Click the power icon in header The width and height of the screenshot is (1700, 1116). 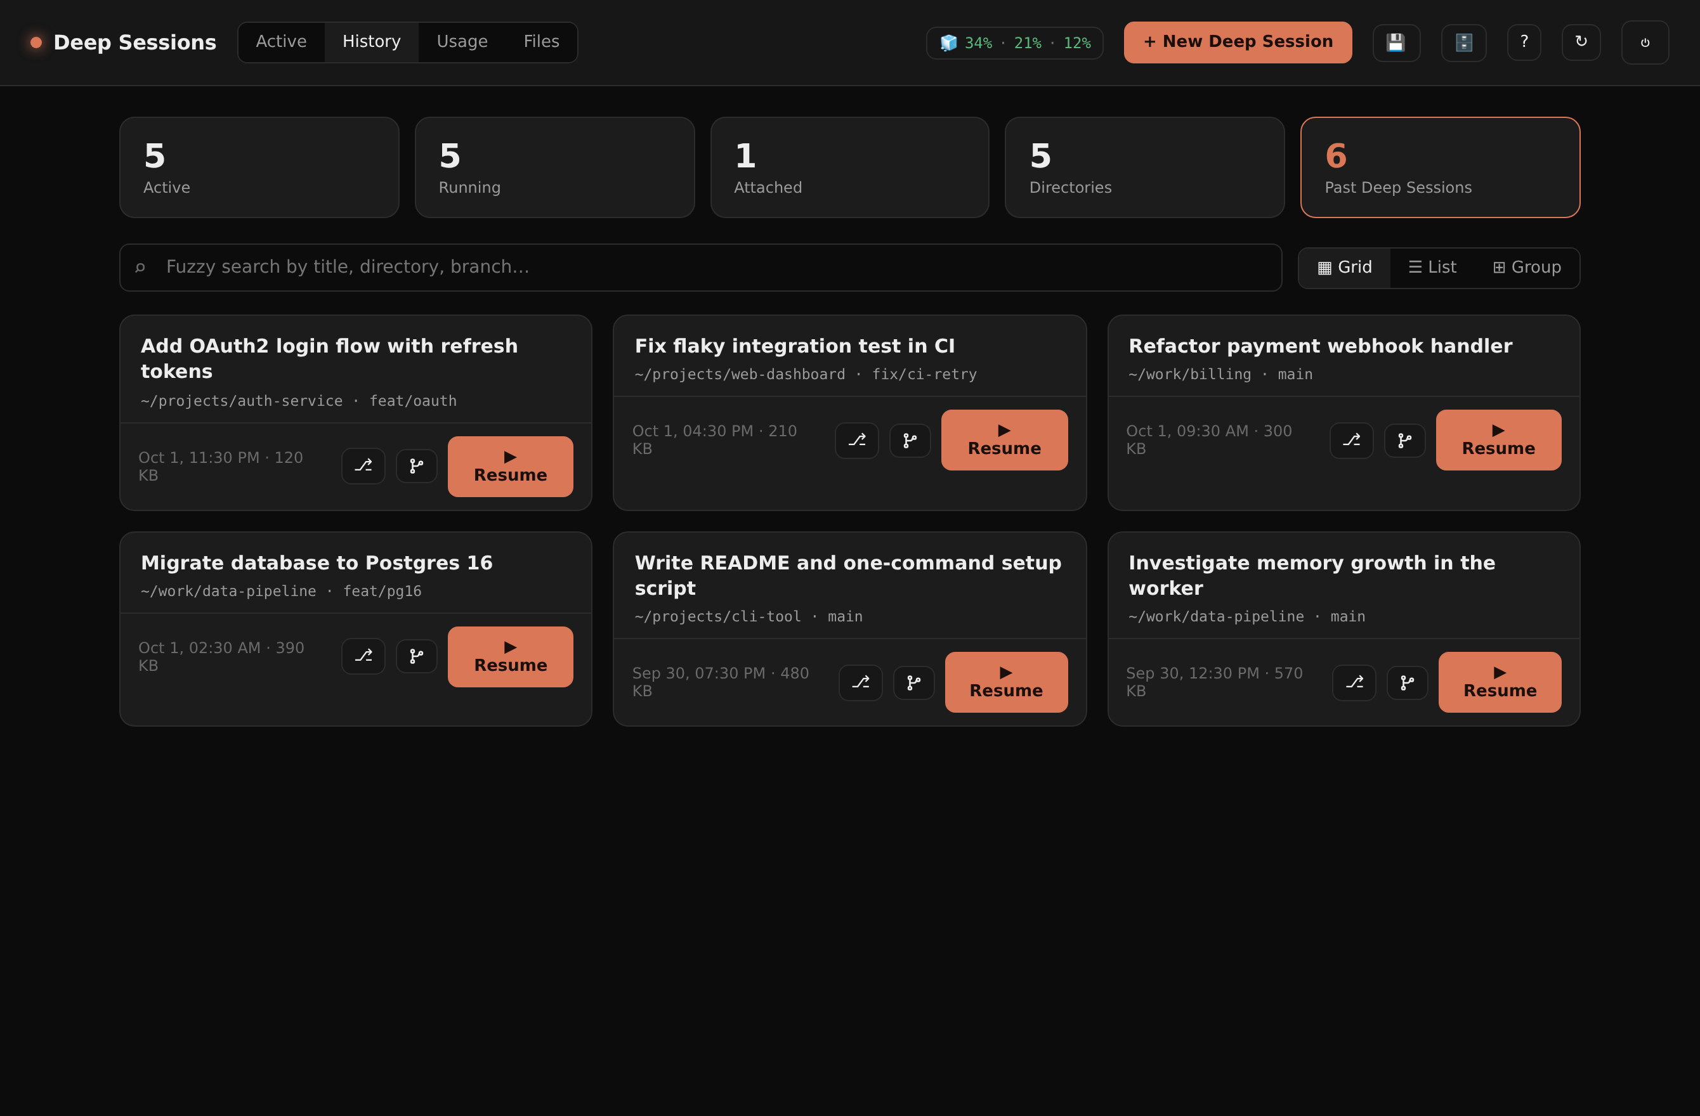pyautogui.click(x=1645, y=43)
